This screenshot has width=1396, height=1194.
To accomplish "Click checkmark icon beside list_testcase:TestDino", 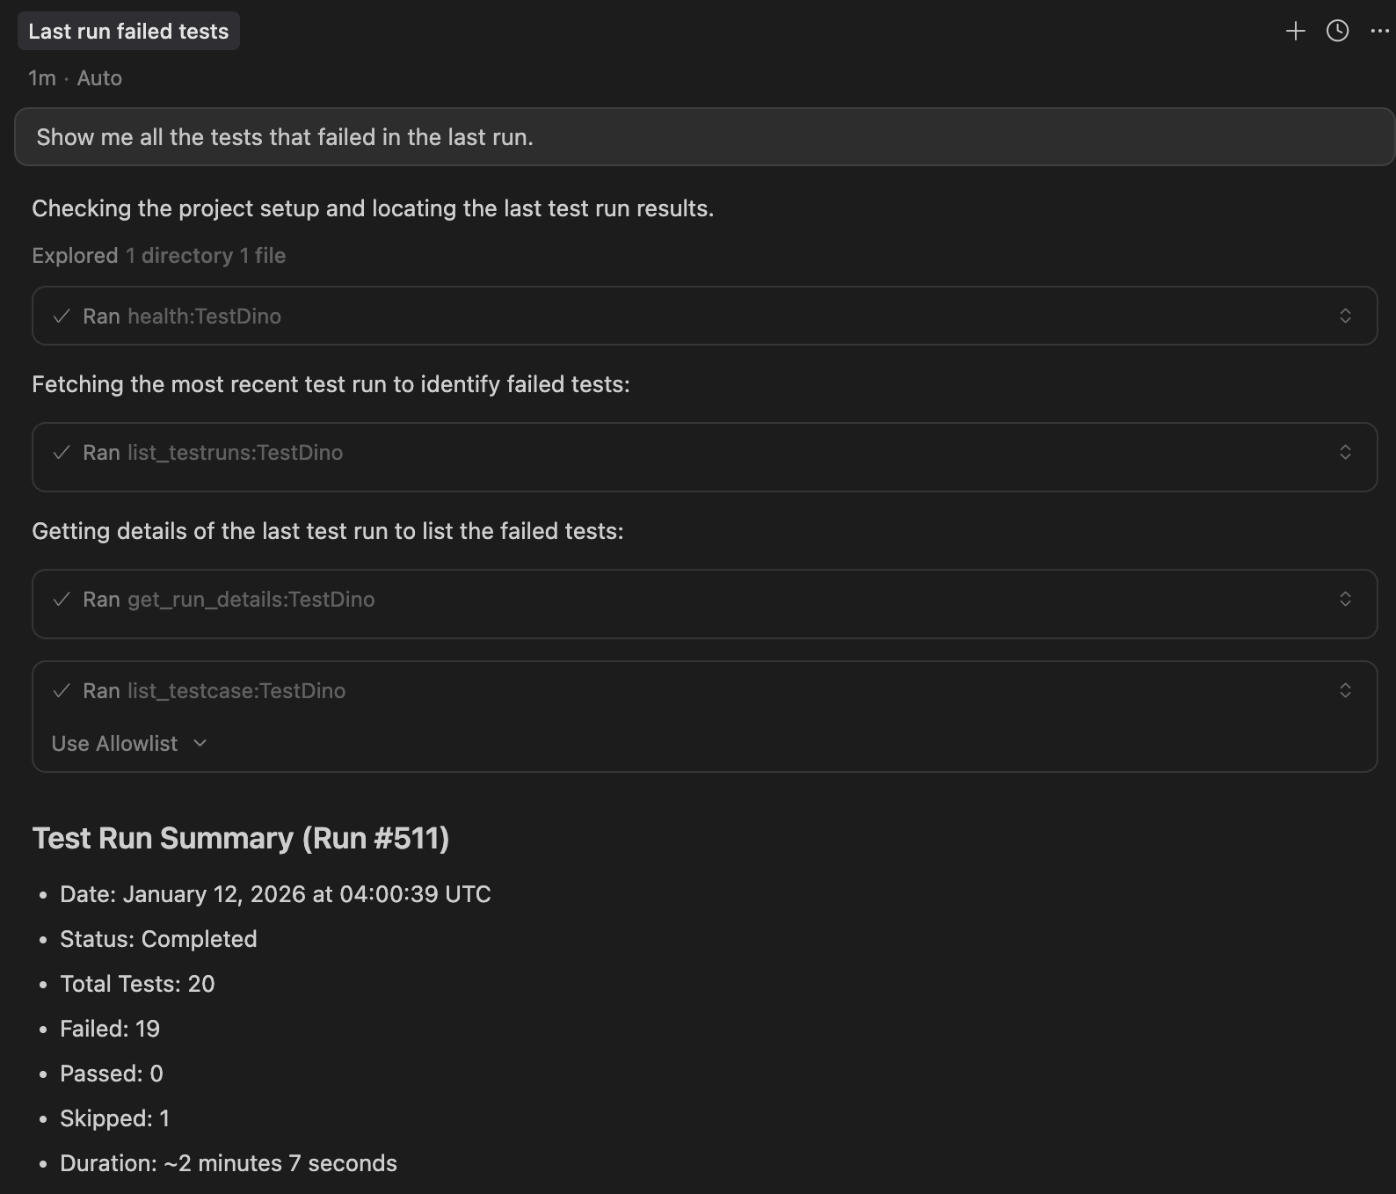I will coord(62,691).
